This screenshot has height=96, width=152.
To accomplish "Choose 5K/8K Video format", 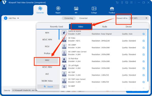I will click(x=47, y=81).
